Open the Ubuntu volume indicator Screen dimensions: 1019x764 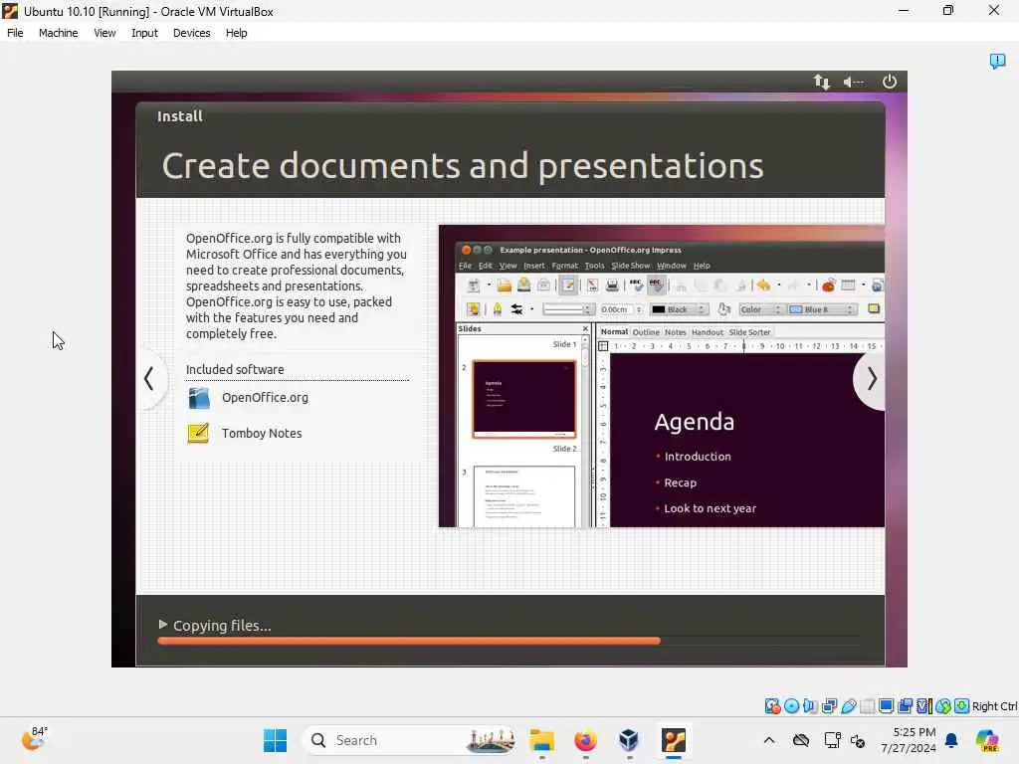pyautogui.click(x=853, y=82)
